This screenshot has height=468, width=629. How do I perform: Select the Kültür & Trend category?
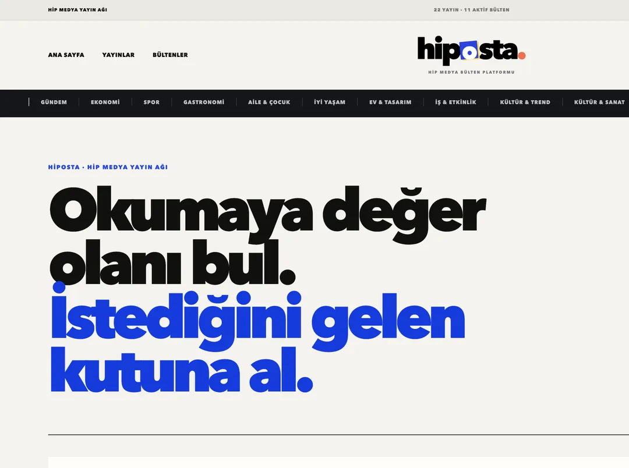pyautogui.click(x=525, y=102)
